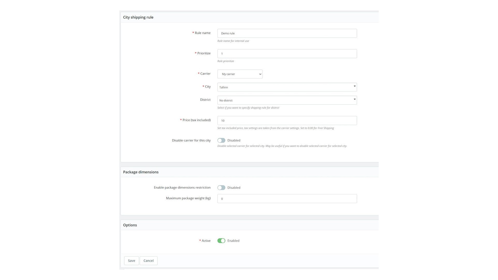Click the Package dimensions section header
The image size is (498, 280).
[x=141, y=172]
